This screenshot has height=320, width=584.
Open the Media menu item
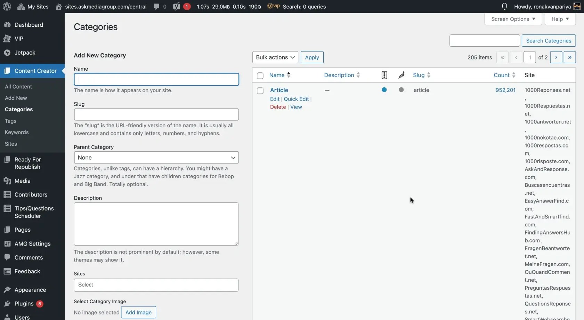(x=22, y=181)
